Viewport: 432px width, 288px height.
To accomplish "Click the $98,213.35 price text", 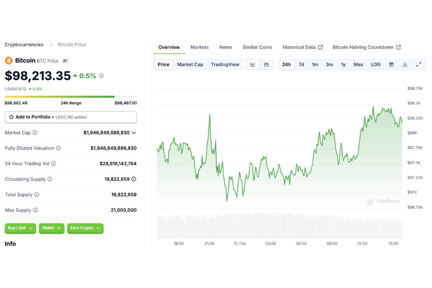I will [x=38, y=76].
